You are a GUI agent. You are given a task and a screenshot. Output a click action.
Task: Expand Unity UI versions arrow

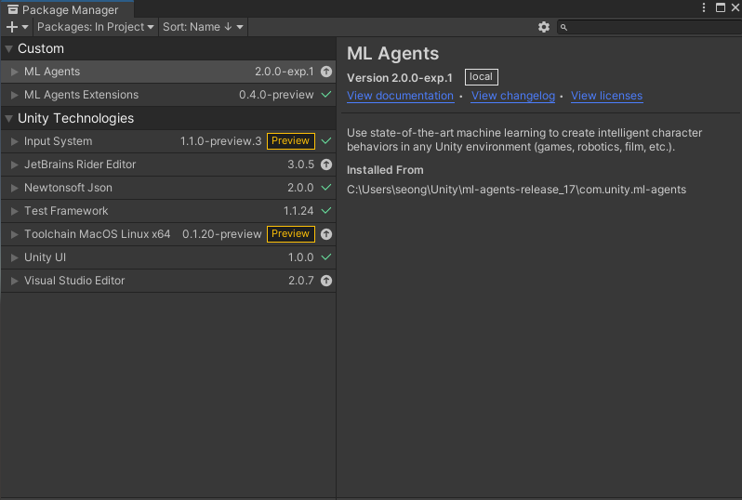click(15, 257)
